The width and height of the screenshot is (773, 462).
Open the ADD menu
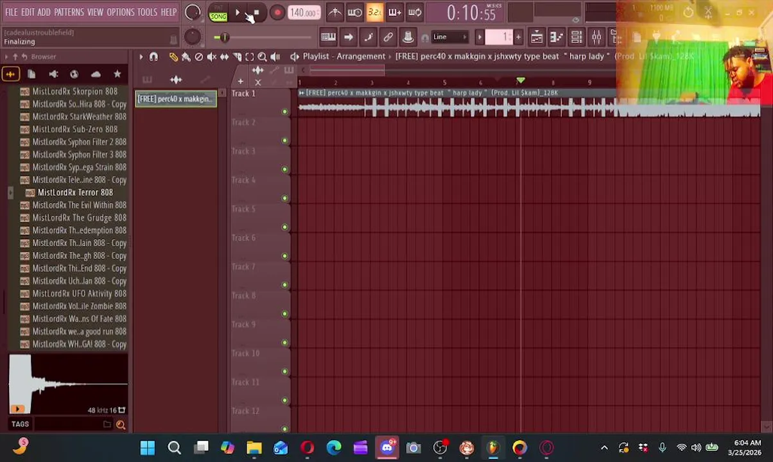pos(44,12)
